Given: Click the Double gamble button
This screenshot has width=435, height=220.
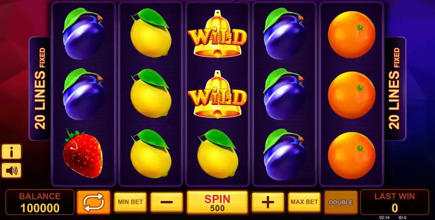Looking at the screenshot, I should 341,202.
